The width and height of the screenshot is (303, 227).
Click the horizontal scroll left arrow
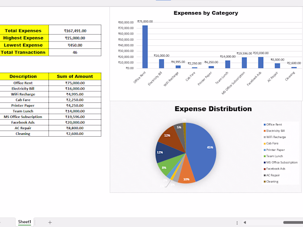245,223
